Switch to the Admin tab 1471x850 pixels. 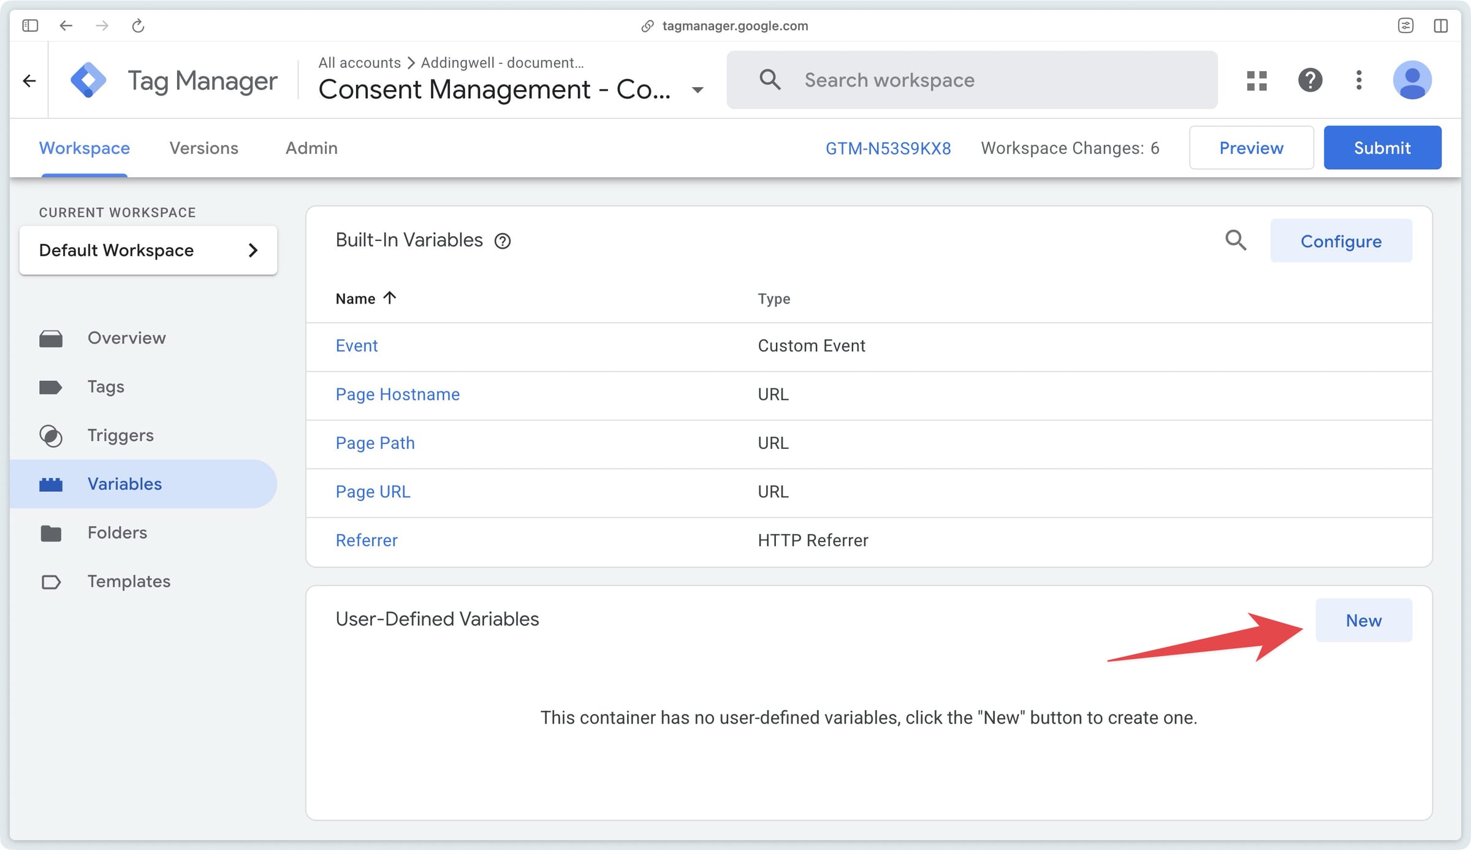click(x=311, y=148)
